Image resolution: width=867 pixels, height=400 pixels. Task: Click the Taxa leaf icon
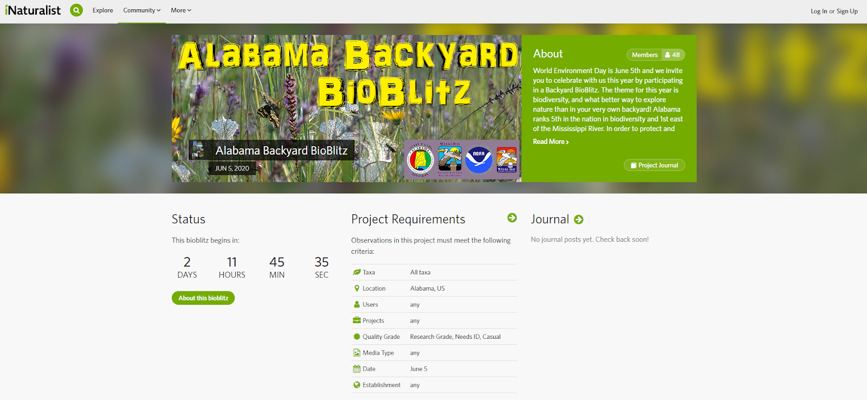point(357,272)
